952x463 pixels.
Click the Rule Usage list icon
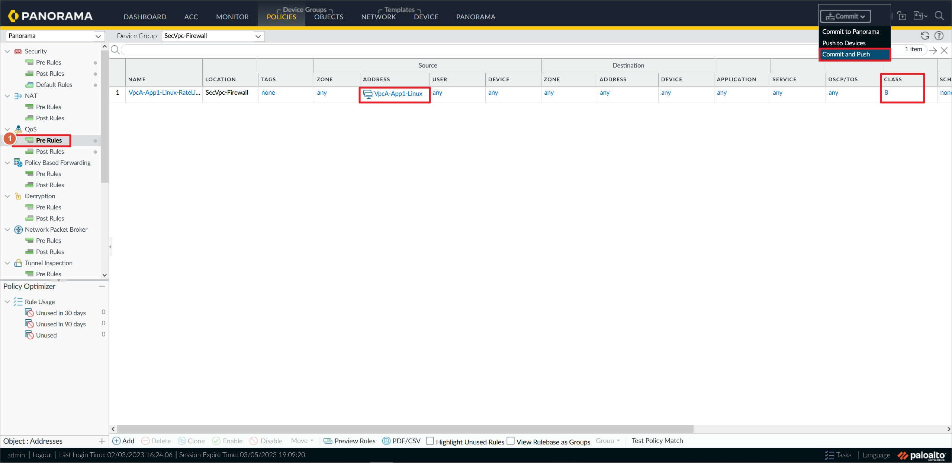point(18,301)
